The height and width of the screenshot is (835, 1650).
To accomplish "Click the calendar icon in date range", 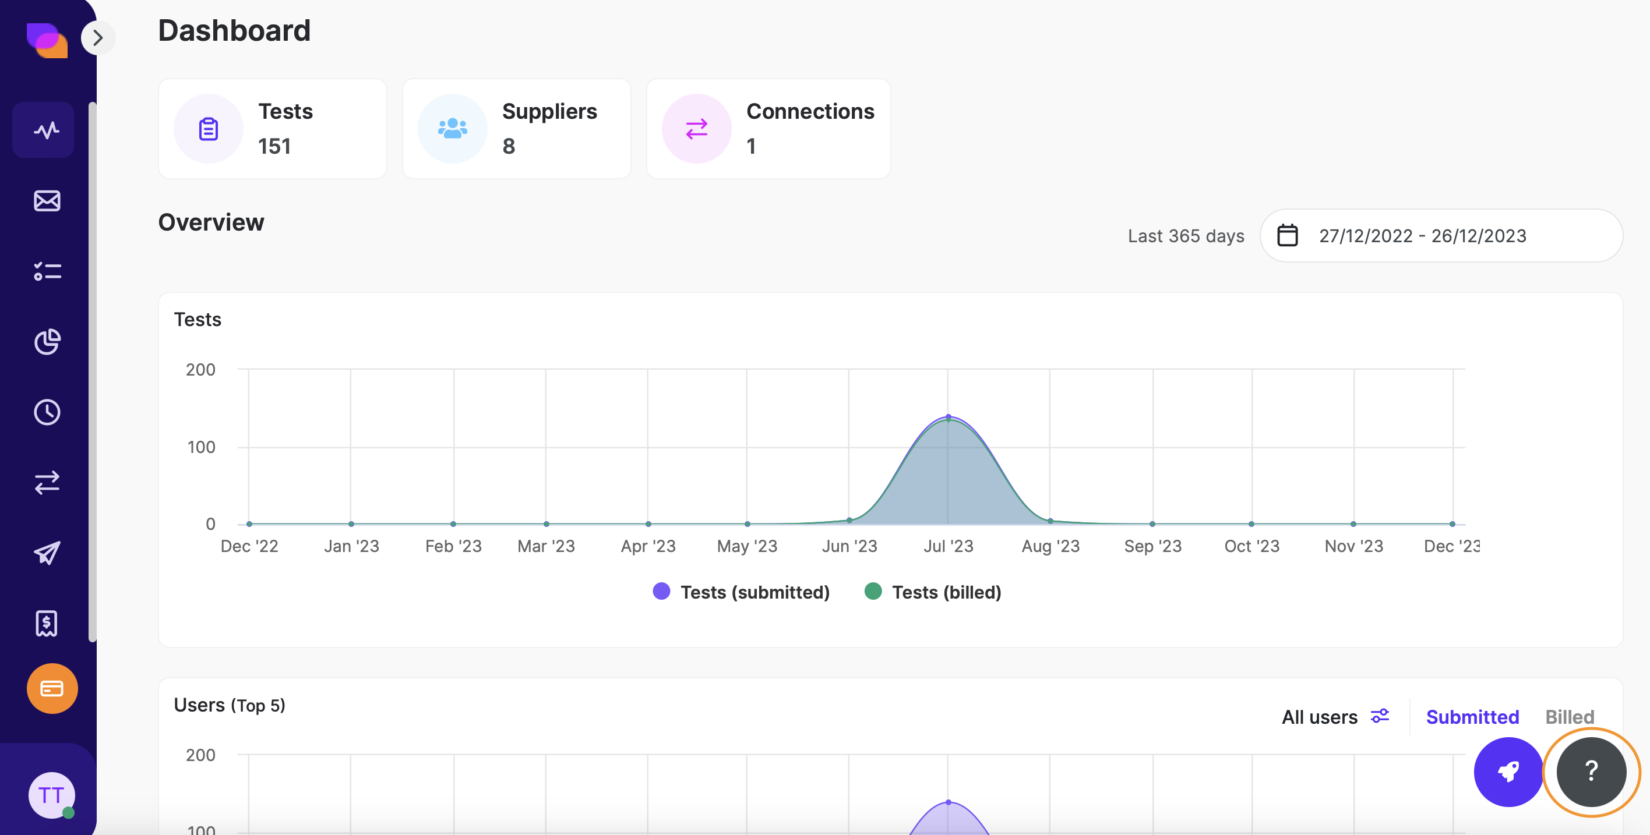I will click(x=1288, y=235).
